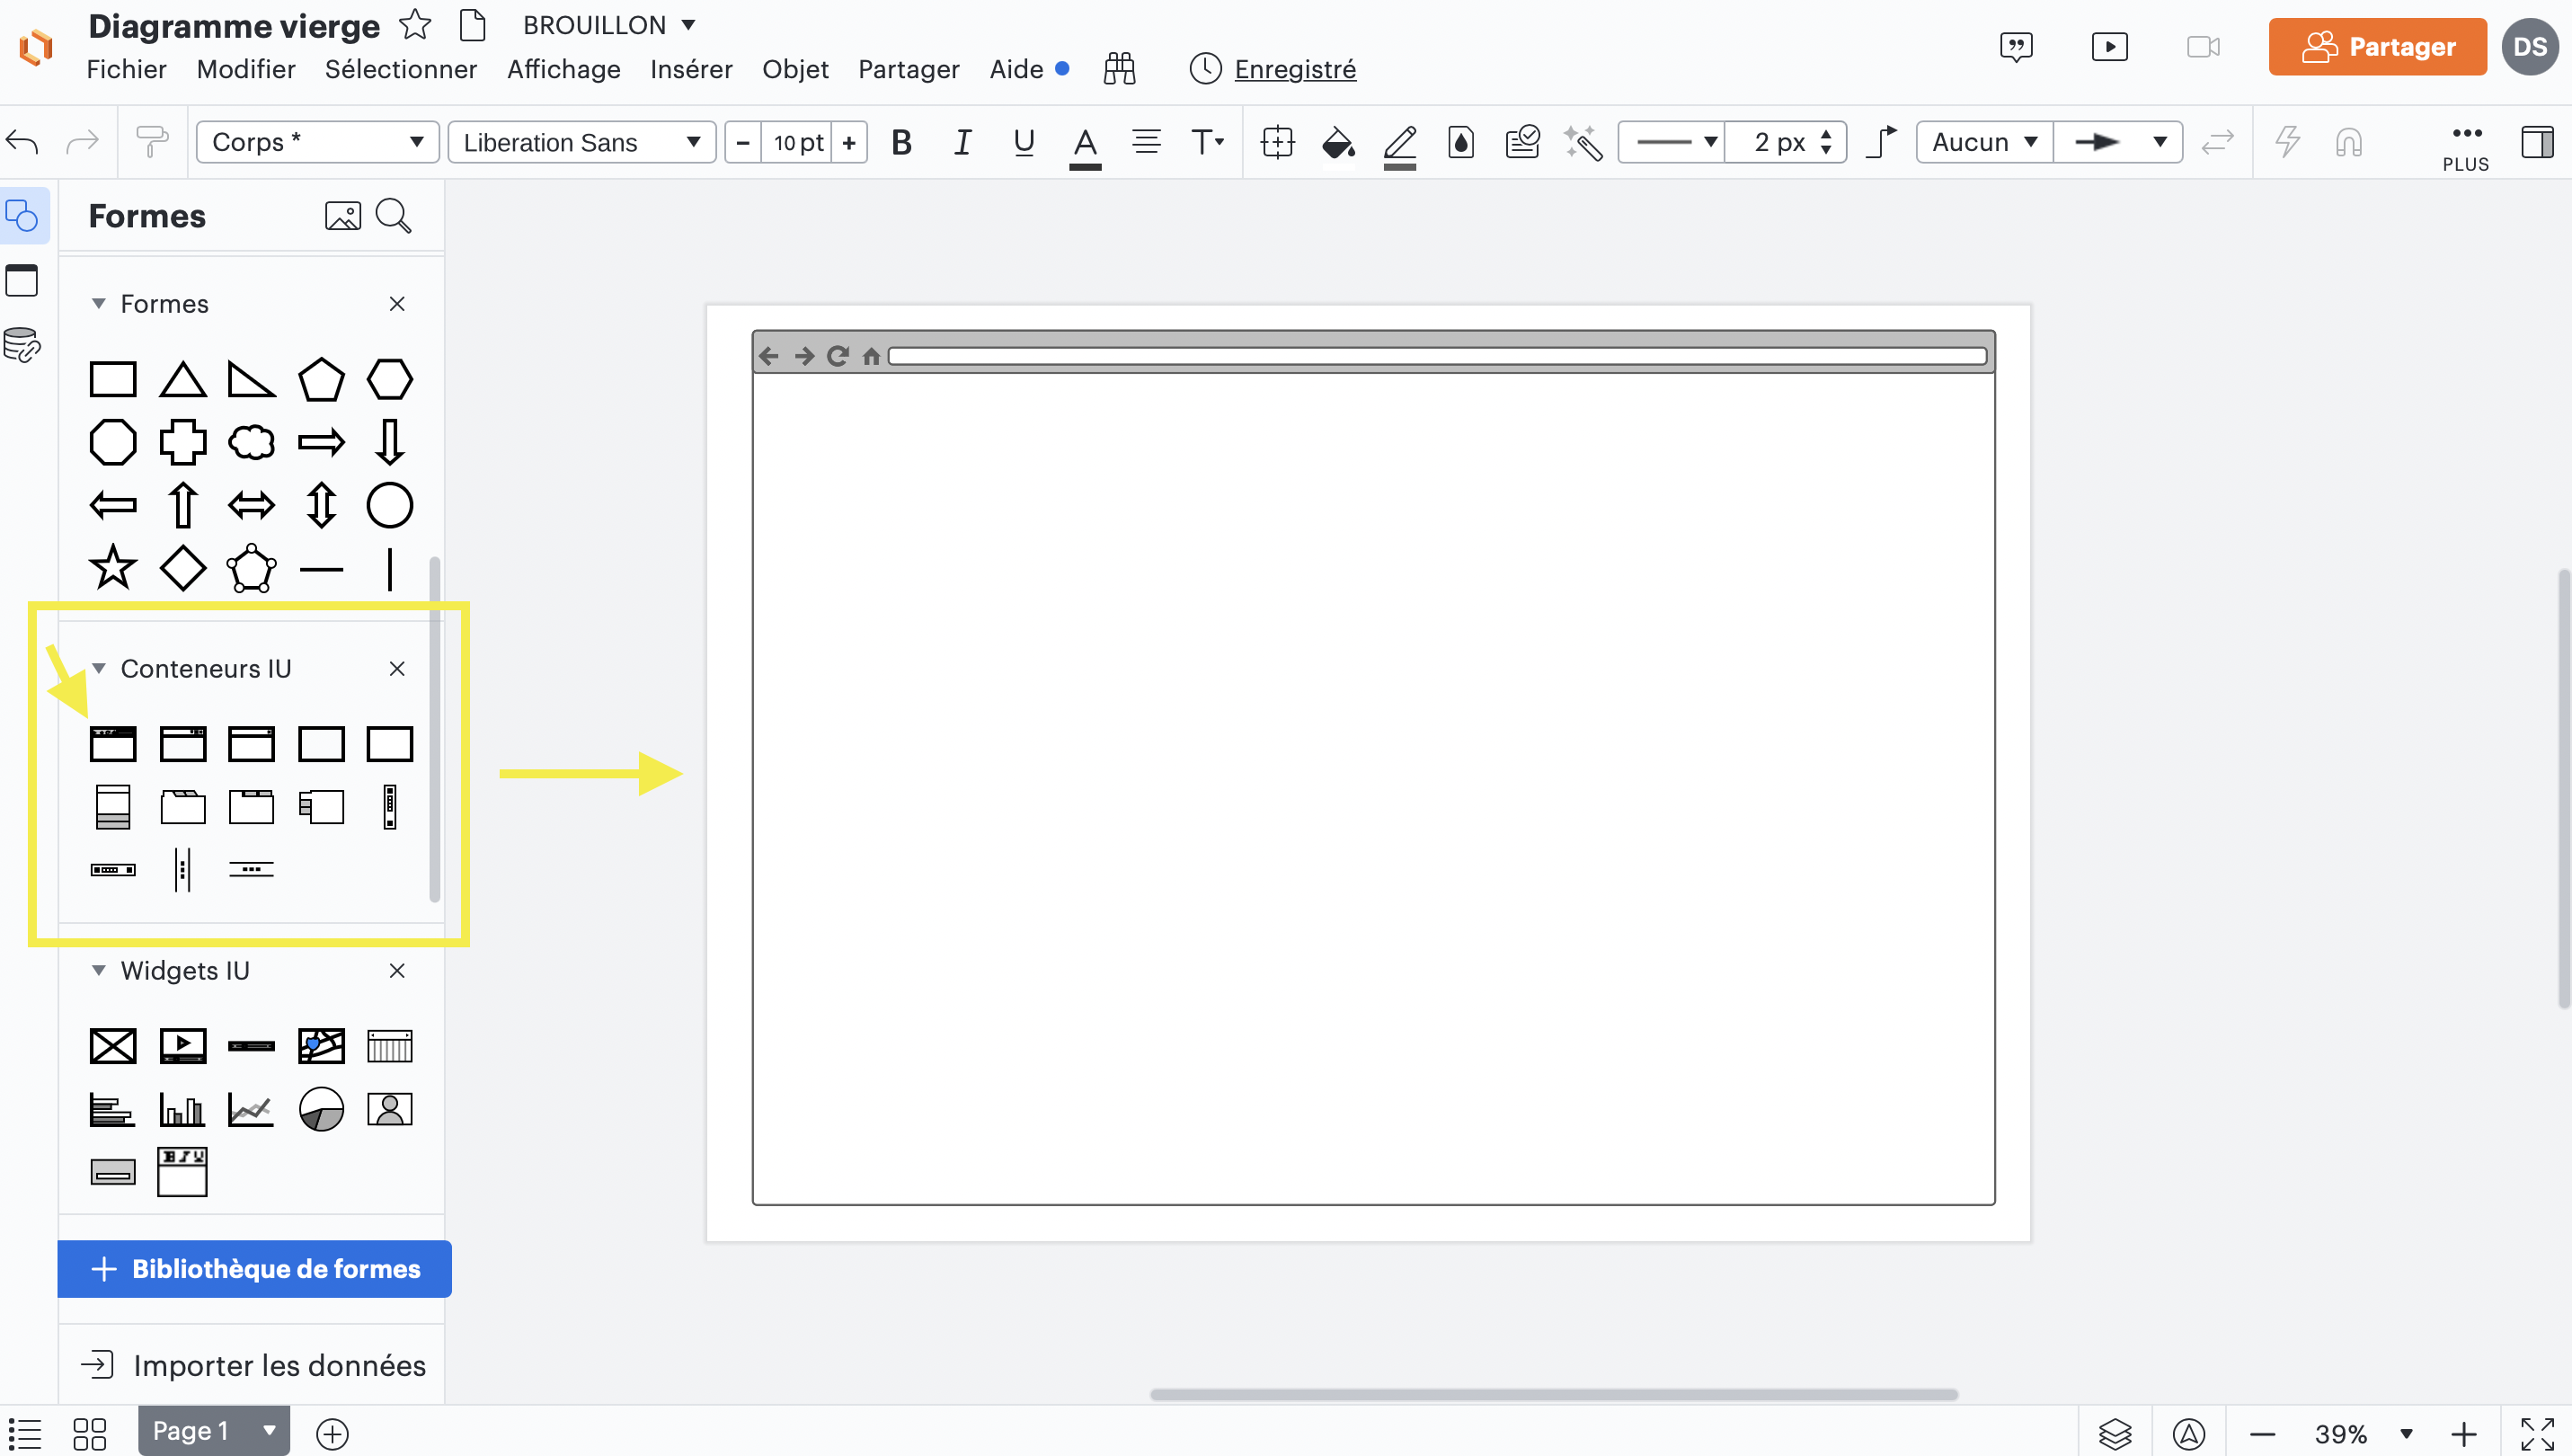The height and width of the screenshot is (1456, 2572).
Task: Open the fill color bucket
Action: (x=1338, y=142)
